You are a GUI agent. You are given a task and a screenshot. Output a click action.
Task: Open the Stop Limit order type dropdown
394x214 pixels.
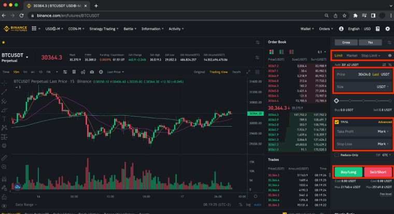coord(371,56)
